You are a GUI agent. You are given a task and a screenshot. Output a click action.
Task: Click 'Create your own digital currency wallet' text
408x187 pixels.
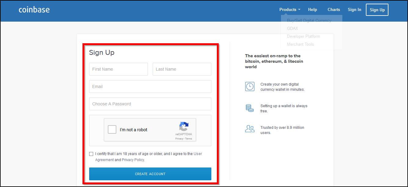(282, 87)
